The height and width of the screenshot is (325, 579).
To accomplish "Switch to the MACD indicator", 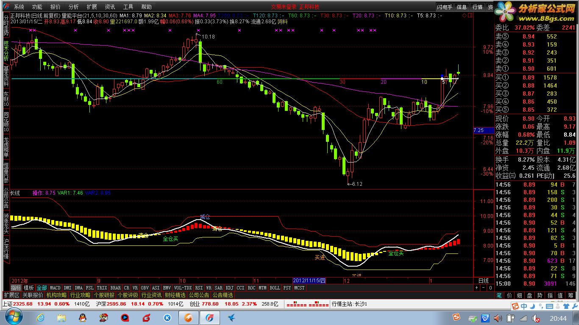I will 55,288.
